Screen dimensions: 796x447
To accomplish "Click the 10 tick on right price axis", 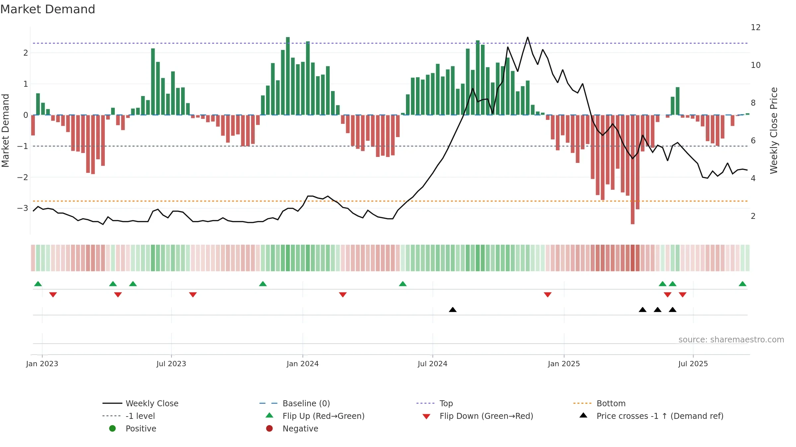I will (756, 65).
